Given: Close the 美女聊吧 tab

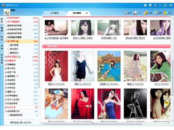Looking at the screenshot, I should (87, 13).
